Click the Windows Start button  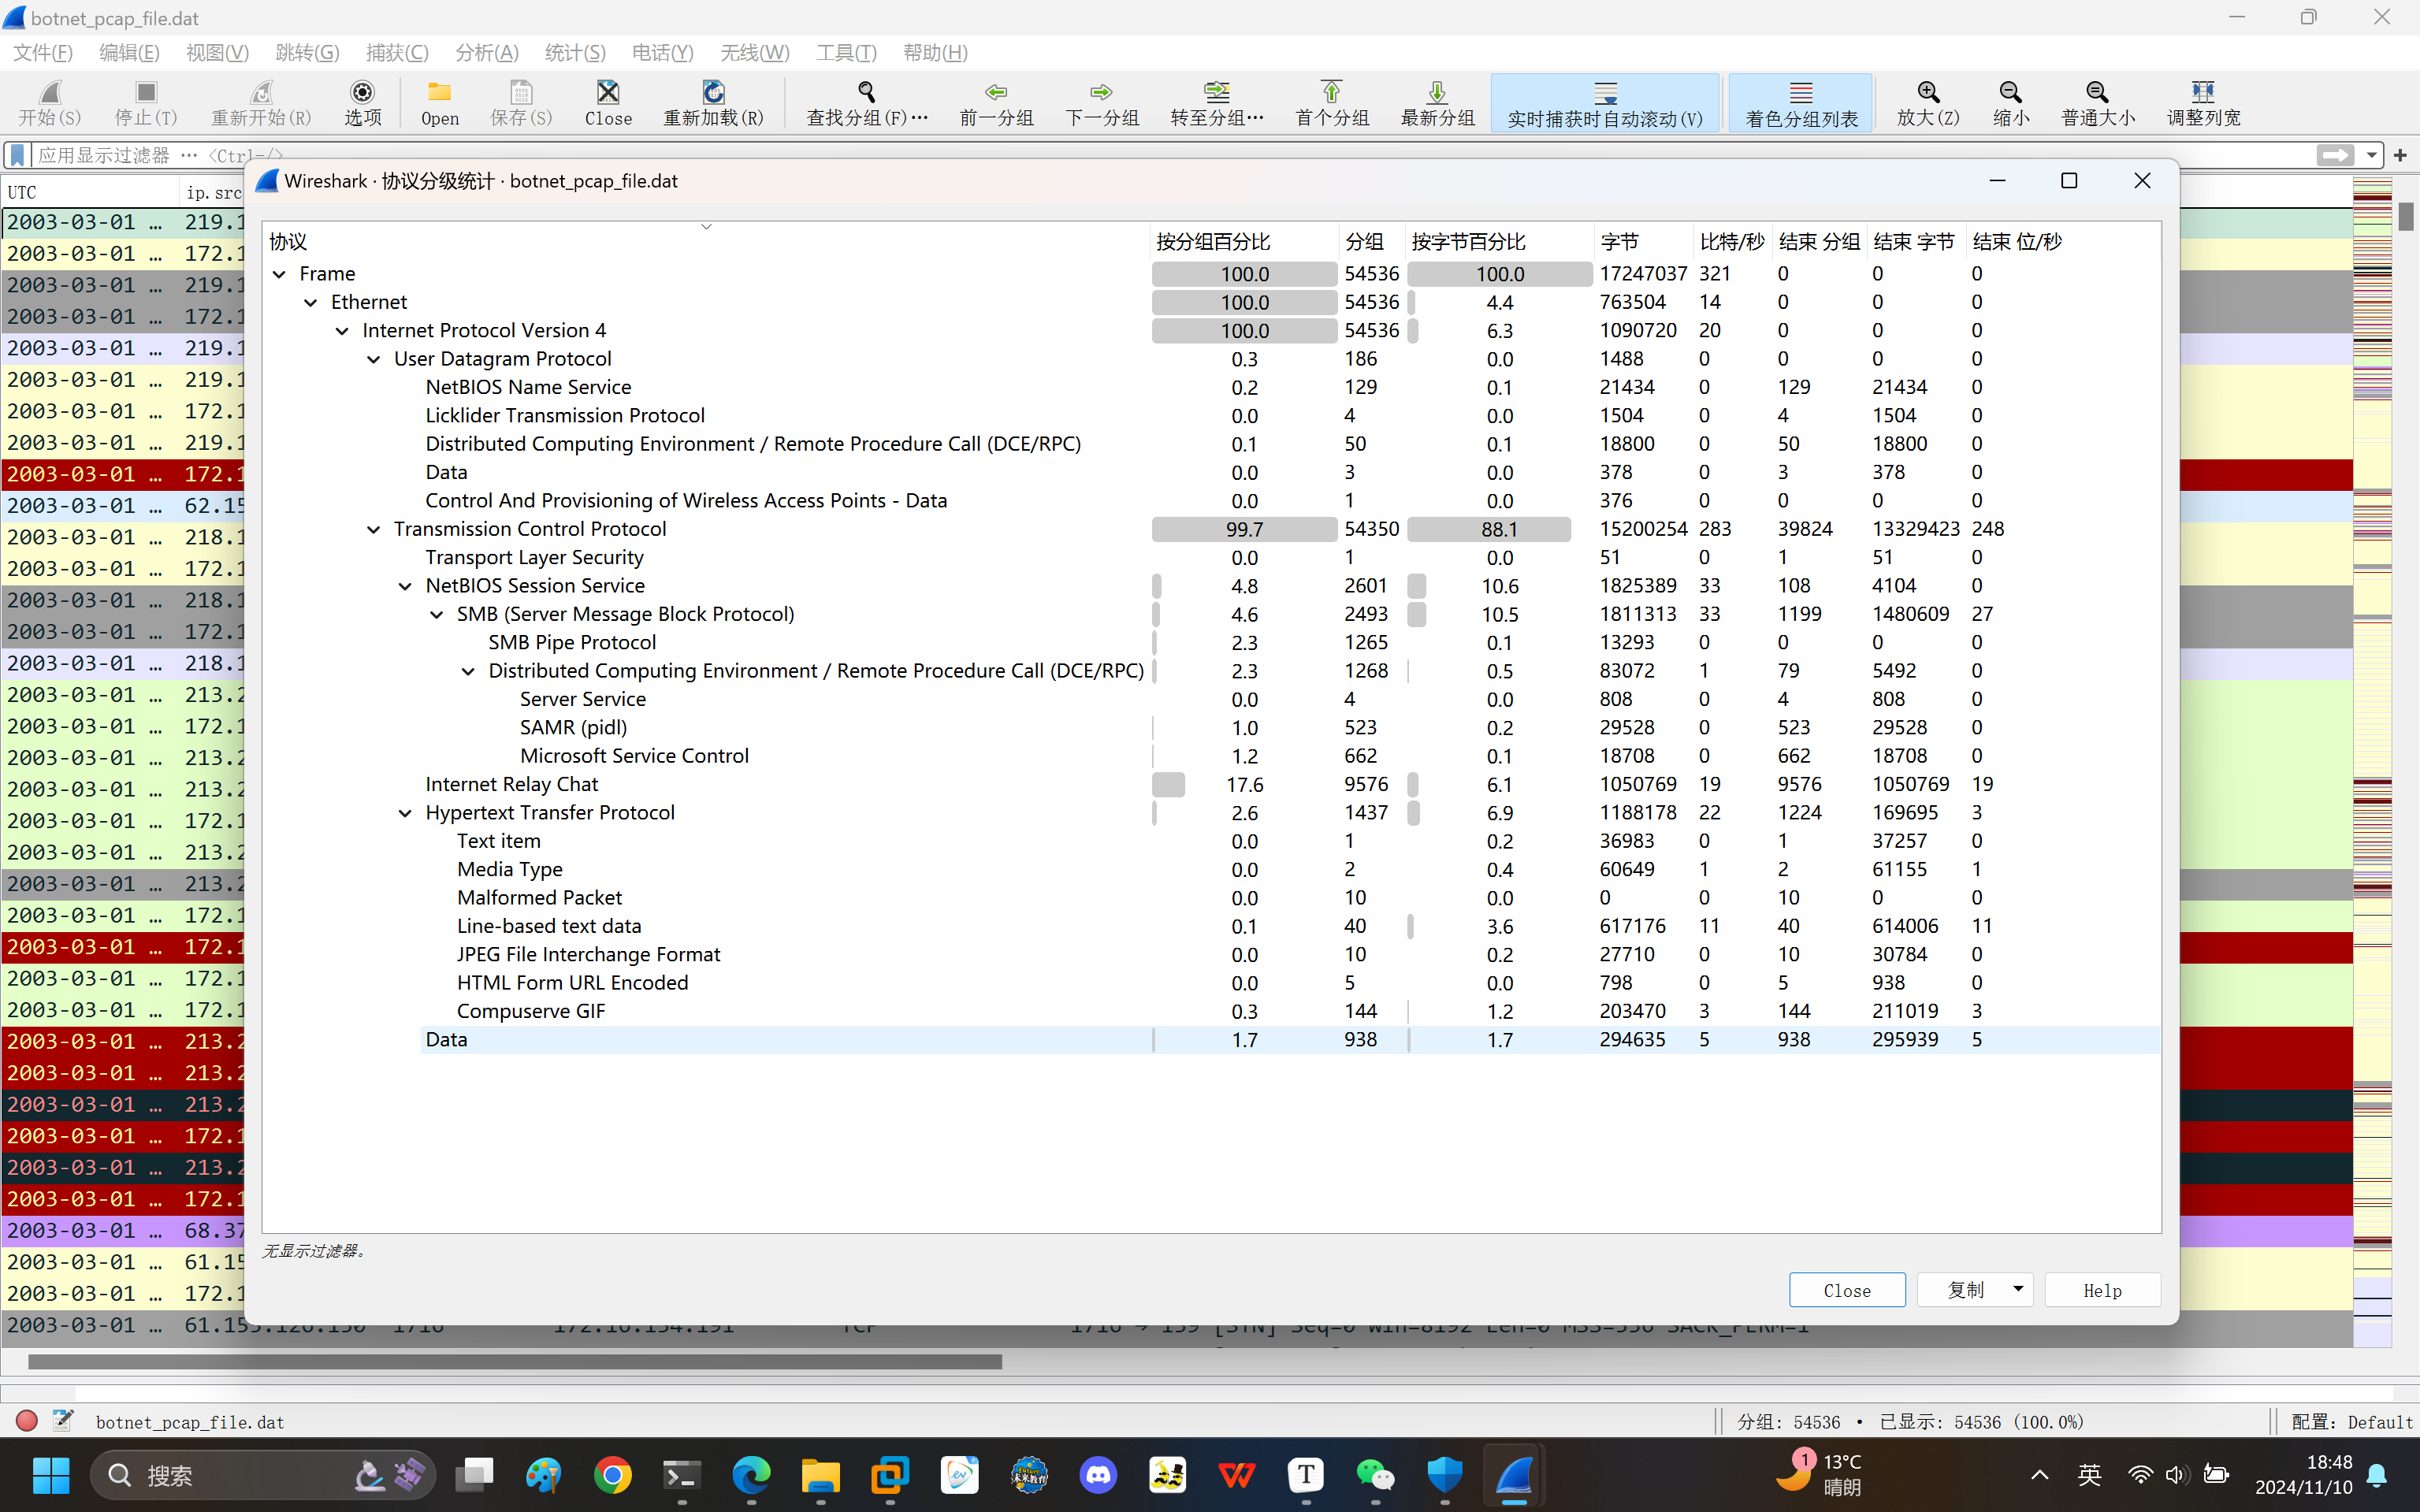tap(51, 1475)
